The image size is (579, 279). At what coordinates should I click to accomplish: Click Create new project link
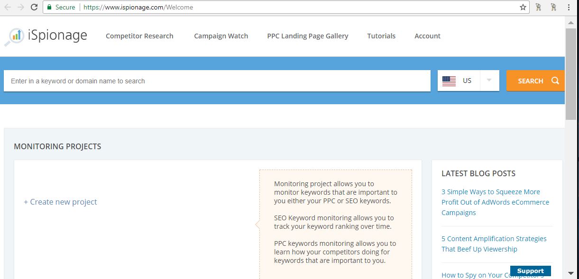pos(60,202)
